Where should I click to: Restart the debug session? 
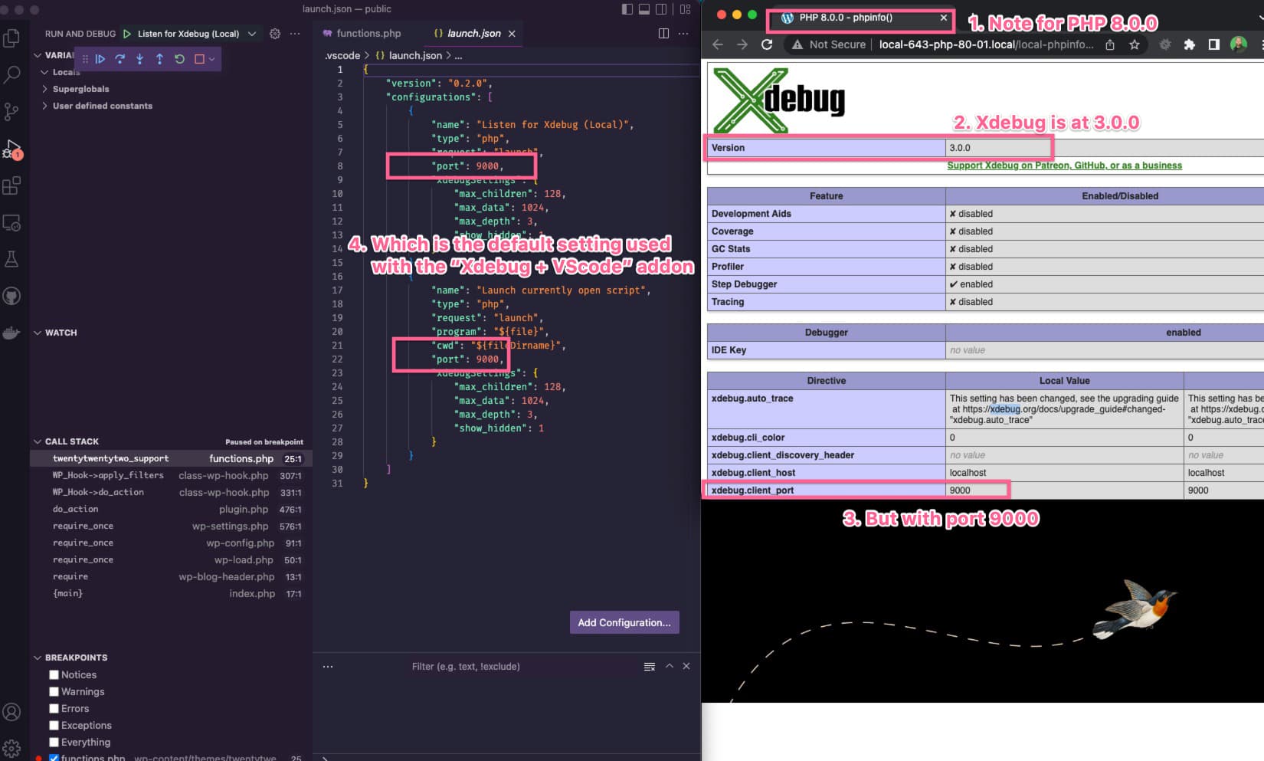179,59
